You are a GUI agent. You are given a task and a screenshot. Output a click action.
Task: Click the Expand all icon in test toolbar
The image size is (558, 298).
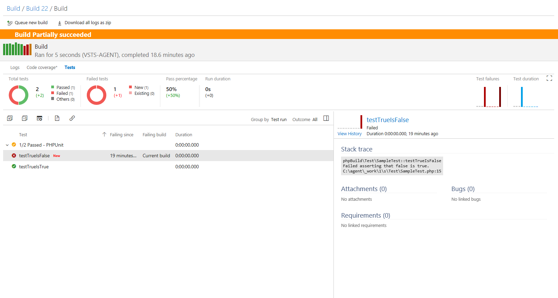click(x=10, y=118)
